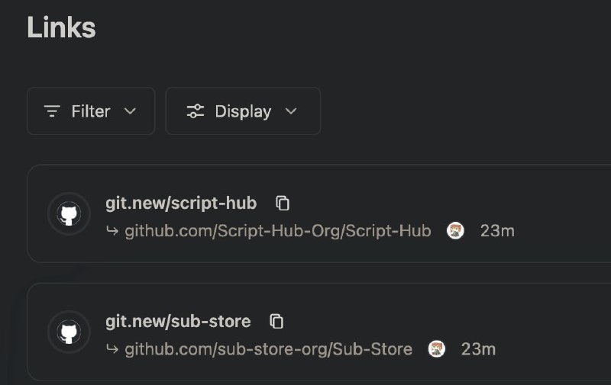Click the 23m timestamp on sub-store row
The height and width of the screenshot is (385, 611).
[x=479, y=349]
